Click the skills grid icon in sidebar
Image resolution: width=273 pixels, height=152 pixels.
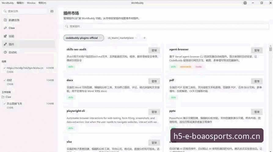coord(5,36)
